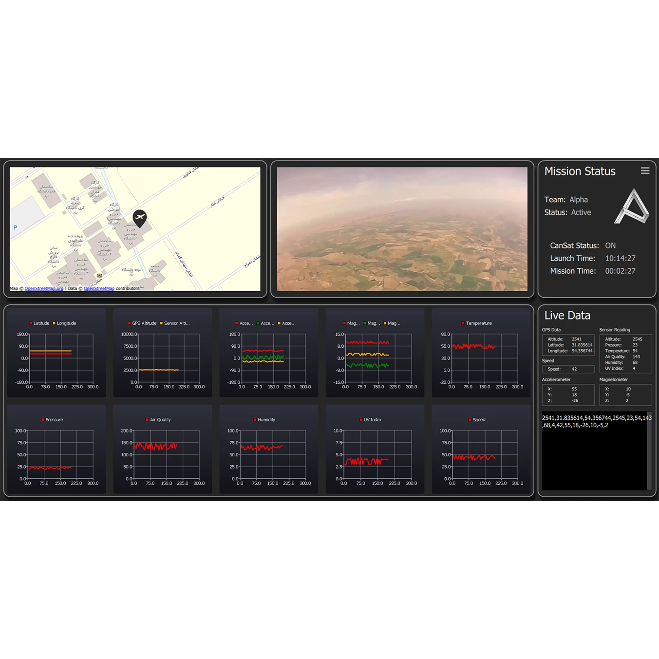The width and height of the screenshot is (659, 659).
Task: Open the OpenStreetMap contributors data link
Action: [x=99, y=288]
